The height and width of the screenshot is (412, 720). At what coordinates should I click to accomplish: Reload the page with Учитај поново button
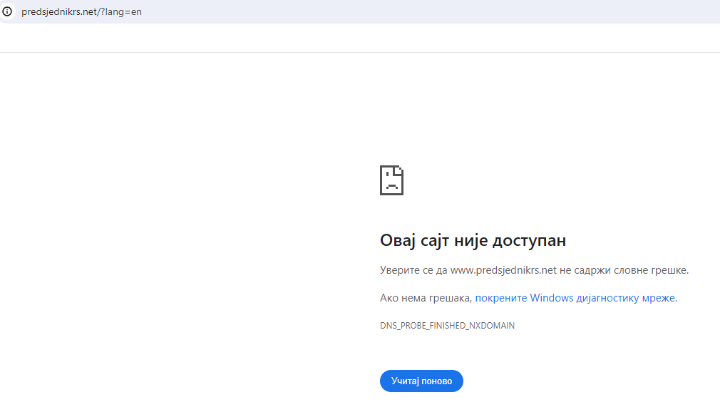coord(421,381)
